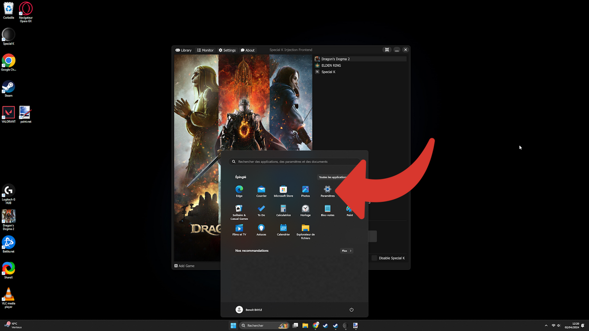
Task: Launch Courrier from the Start menu
Action: [x=261, y=191]
